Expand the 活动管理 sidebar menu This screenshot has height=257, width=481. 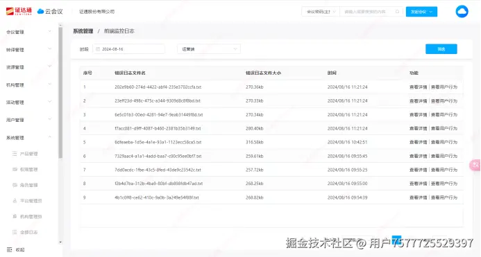29,103
